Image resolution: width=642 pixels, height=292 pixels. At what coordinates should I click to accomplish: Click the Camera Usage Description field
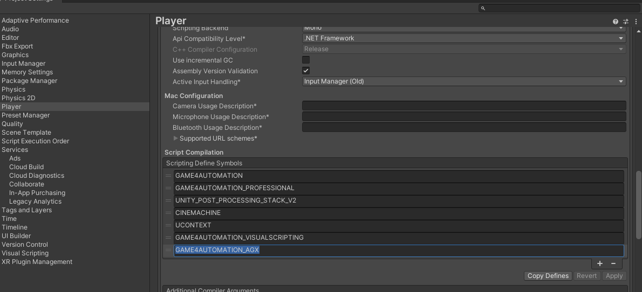(463, 106)
